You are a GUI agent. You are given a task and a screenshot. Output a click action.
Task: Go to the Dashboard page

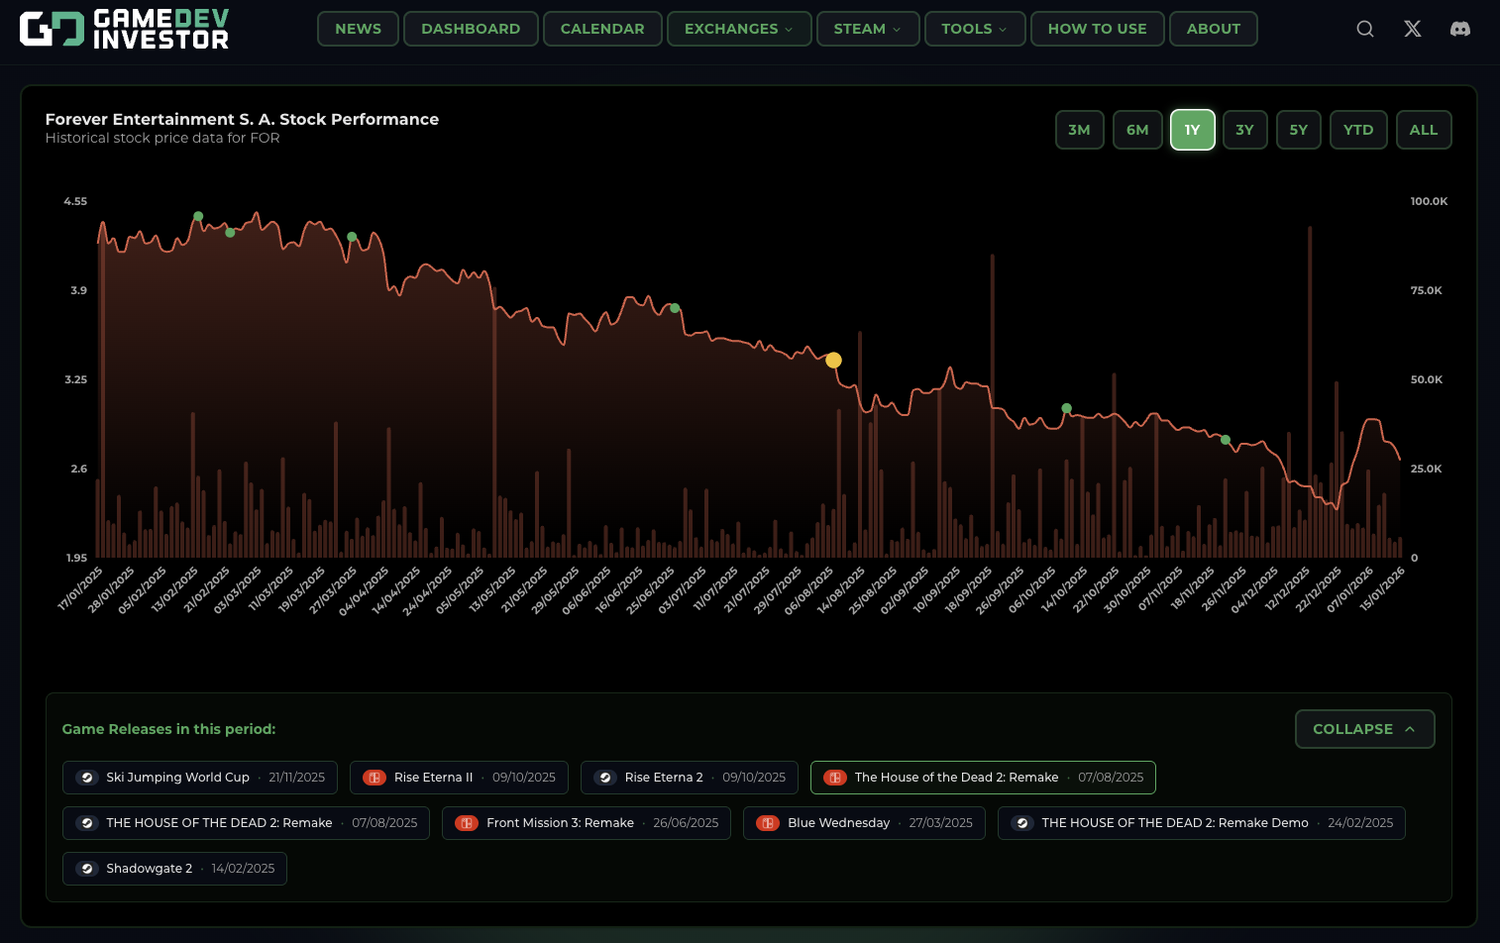pos(471,29)
